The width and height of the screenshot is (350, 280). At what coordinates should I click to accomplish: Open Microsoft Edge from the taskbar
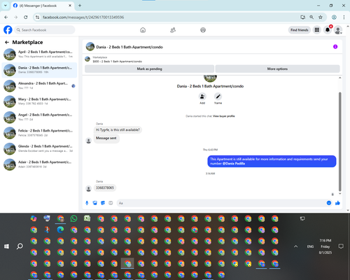click(x=60, y=230)
